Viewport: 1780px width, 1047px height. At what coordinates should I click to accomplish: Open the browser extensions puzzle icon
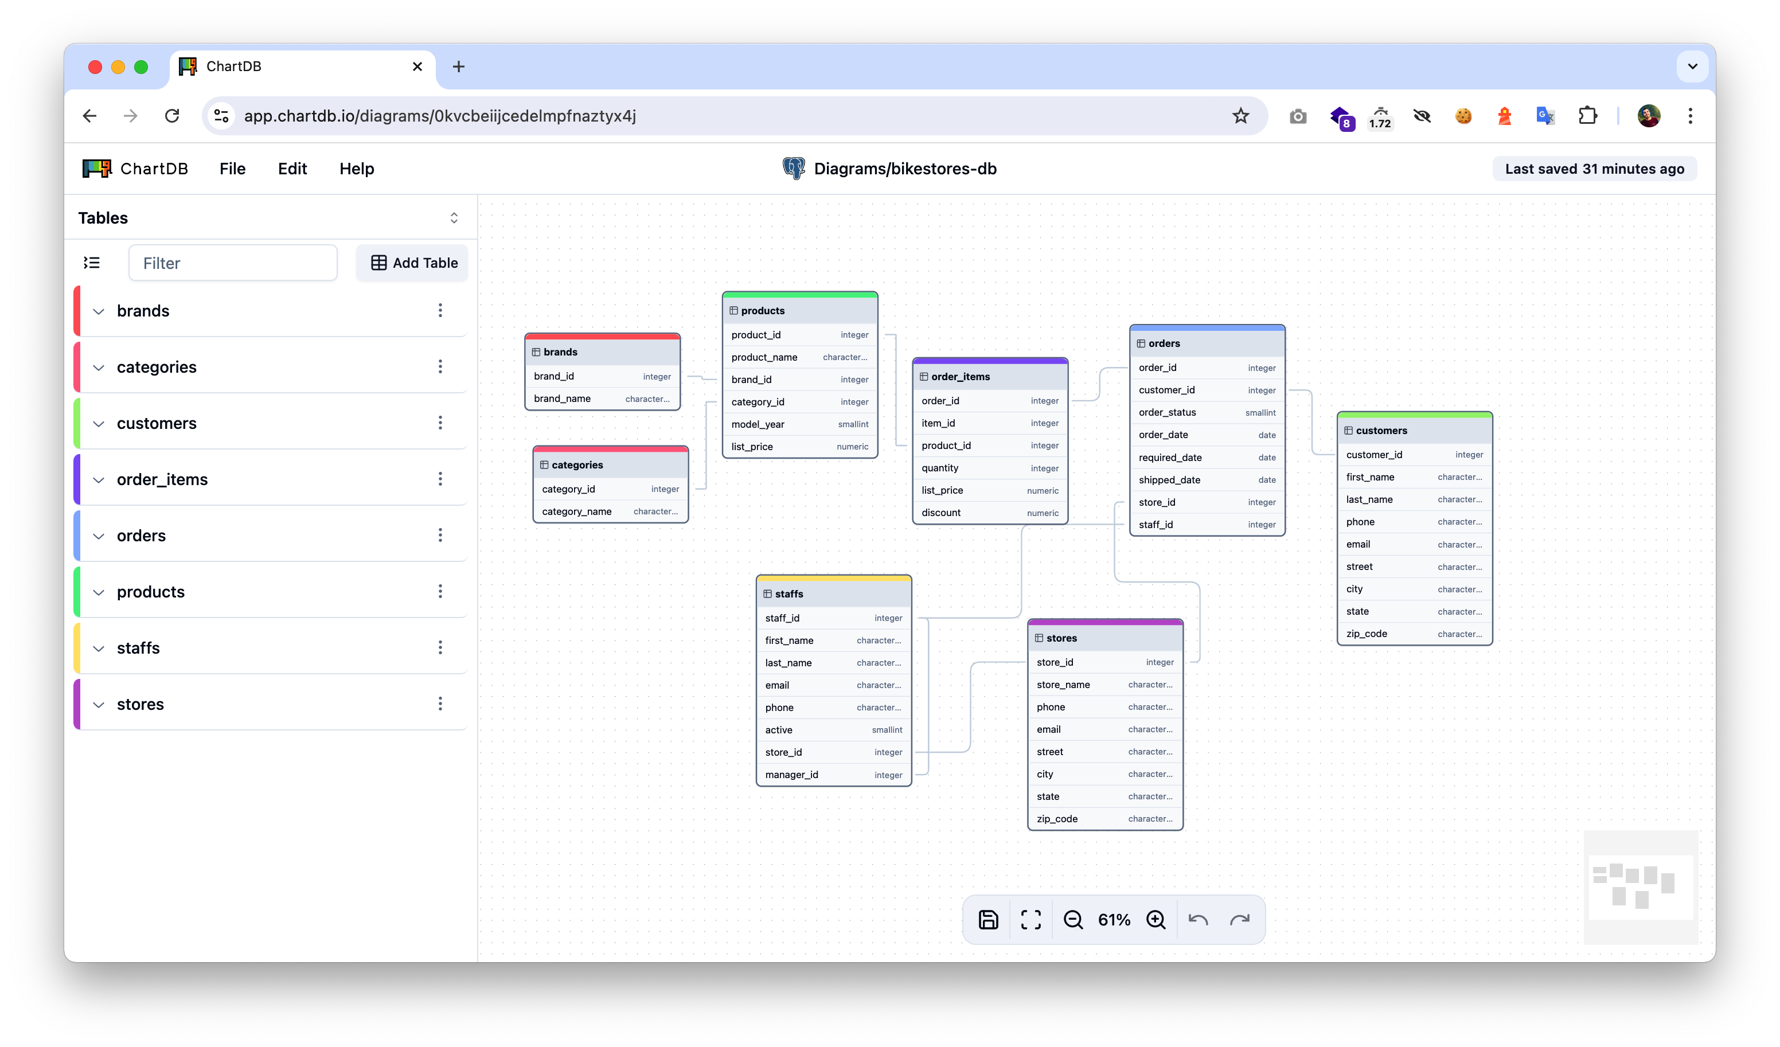pos(1588,116)
